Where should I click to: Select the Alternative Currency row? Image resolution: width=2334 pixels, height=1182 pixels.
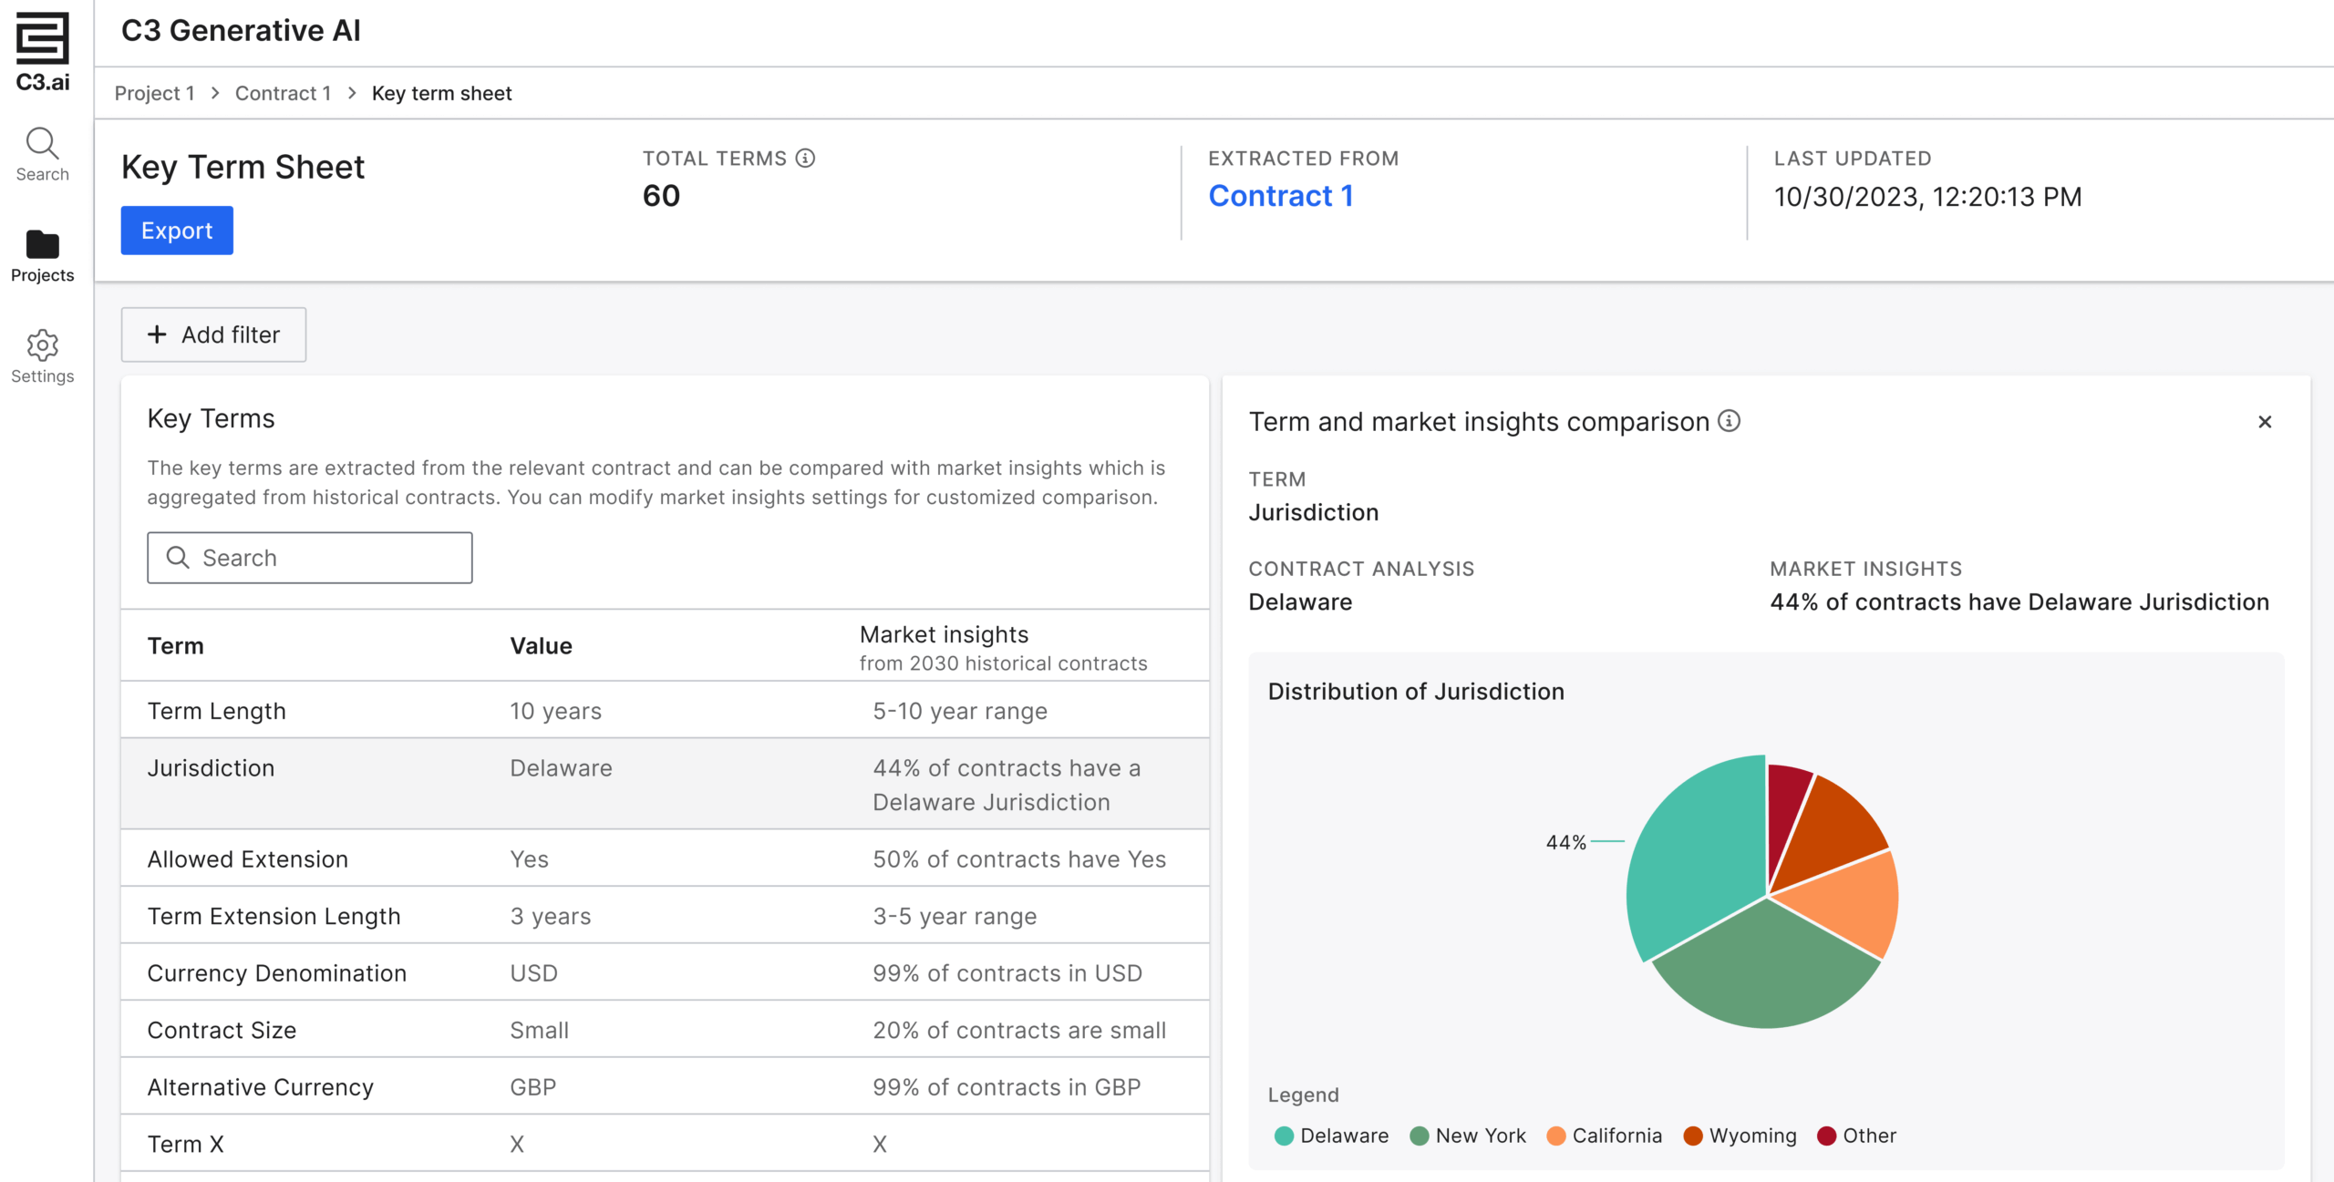pos(665,1086)
